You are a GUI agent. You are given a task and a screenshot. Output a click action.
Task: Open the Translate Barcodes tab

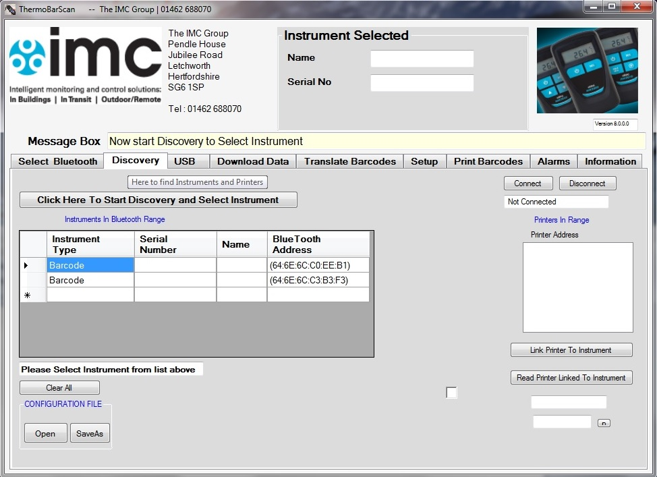349,161
